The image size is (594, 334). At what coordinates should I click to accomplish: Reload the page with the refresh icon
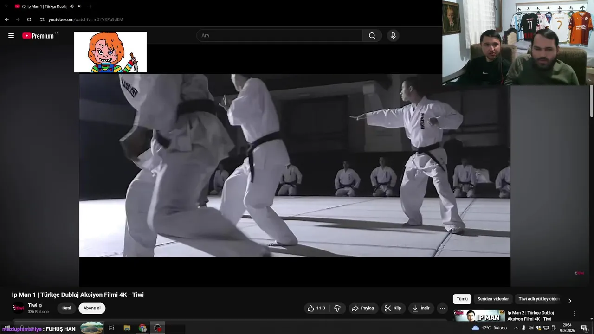[29, 19]
